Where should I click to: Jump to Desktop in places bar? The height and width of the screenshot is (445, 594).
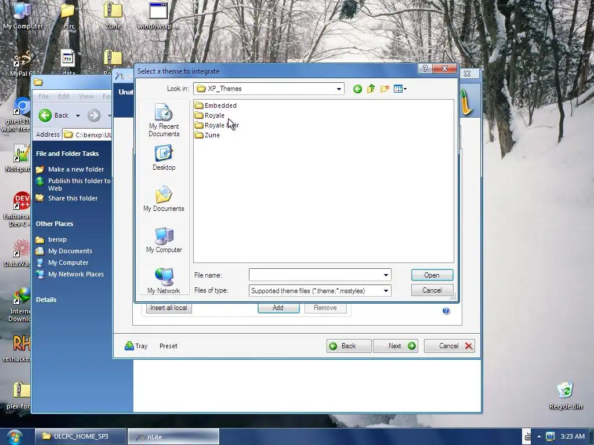(x=164, y=158)
